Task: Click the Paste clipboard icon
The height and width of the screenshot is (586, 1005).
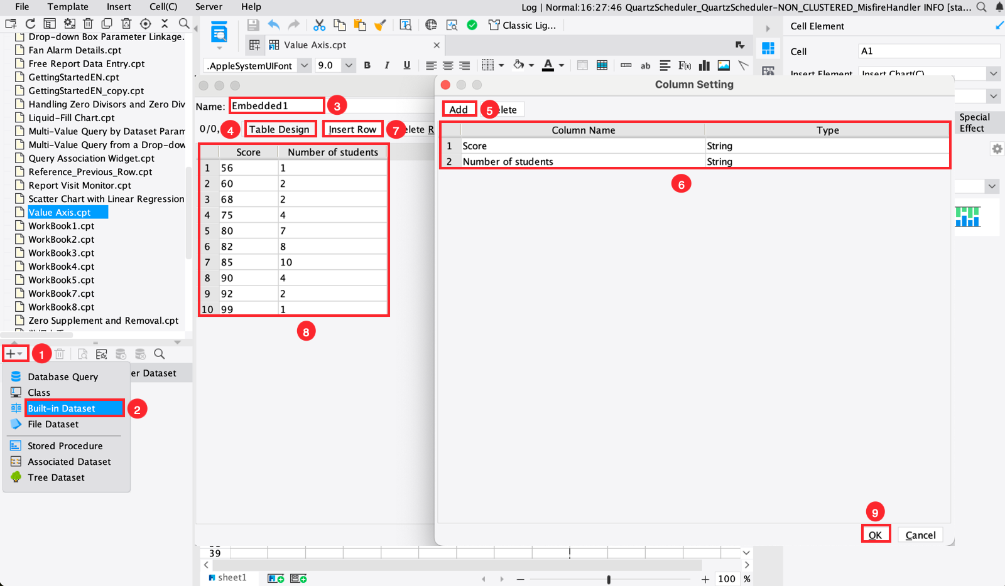Action: point(360,25)
